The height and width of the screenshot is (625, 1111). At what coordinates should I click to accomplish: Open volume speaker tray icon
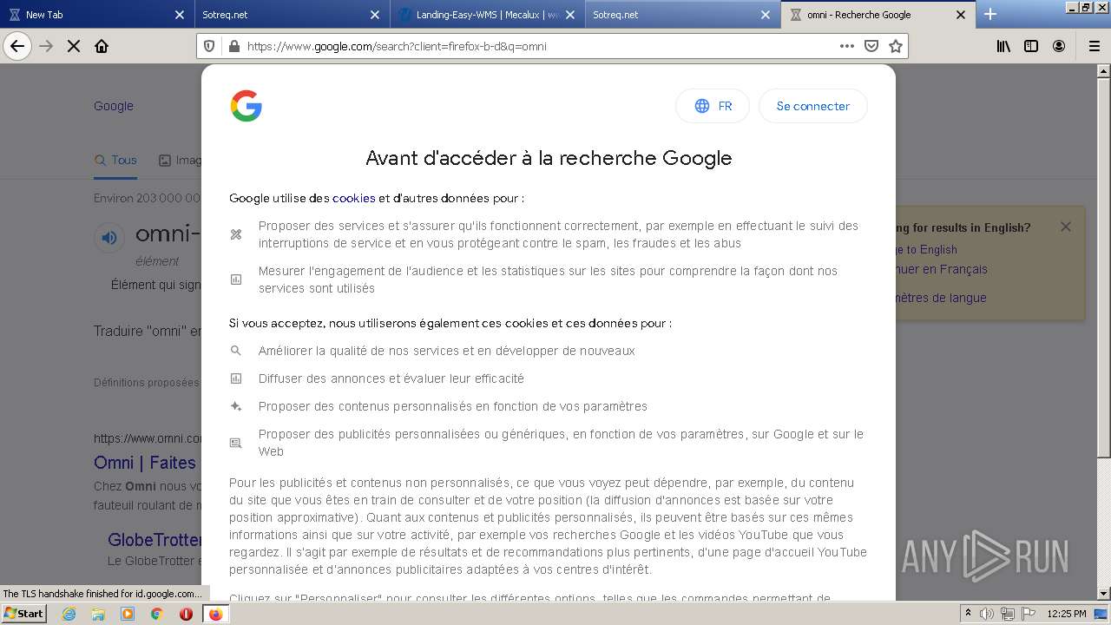point(987,614)
